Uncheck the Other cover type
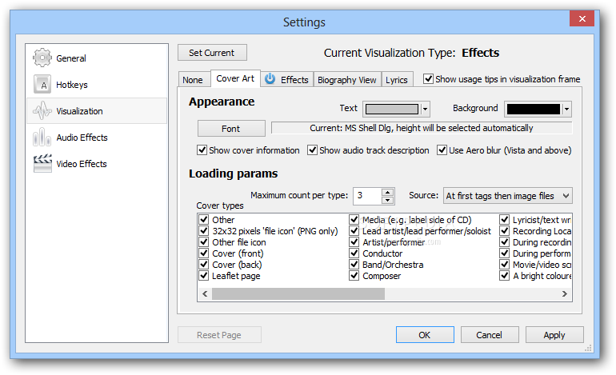Screen dimensions: 616x375 (x=203, y=220)
